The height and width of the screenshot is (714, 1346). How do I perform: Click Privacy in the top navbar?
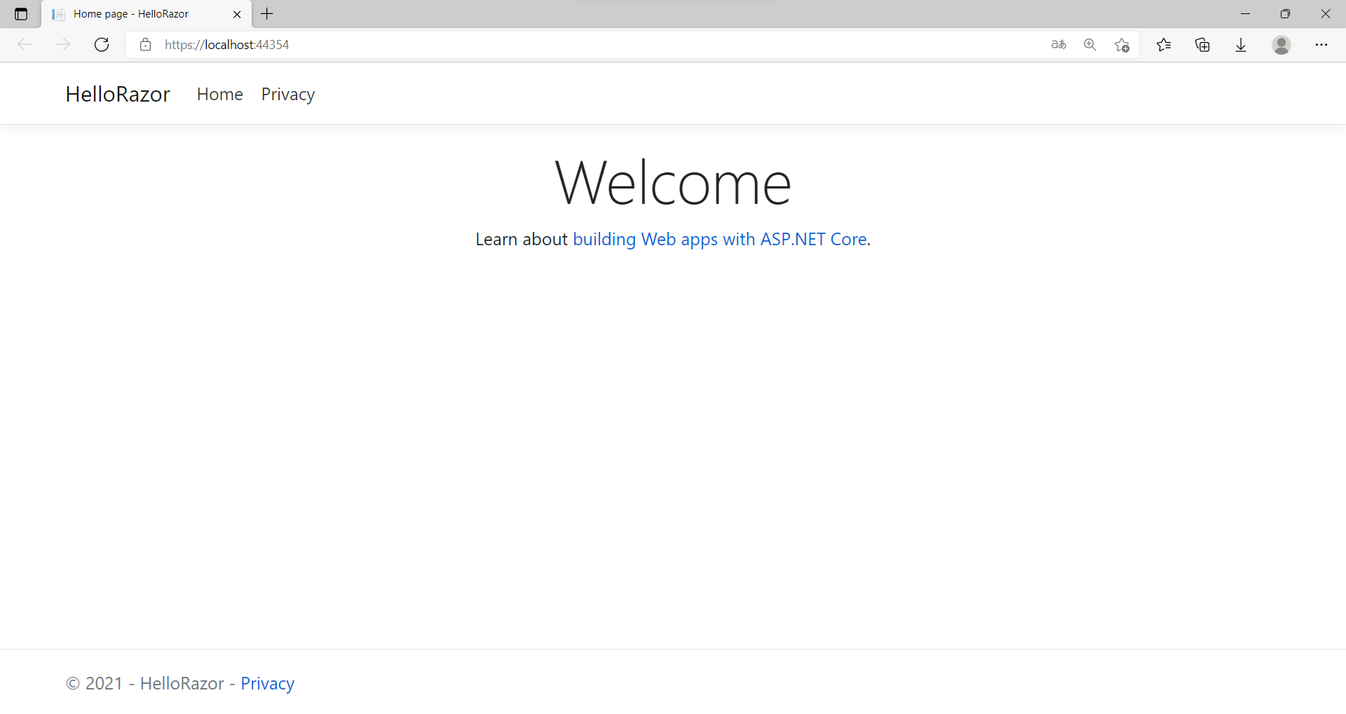(x=287, y=94)
